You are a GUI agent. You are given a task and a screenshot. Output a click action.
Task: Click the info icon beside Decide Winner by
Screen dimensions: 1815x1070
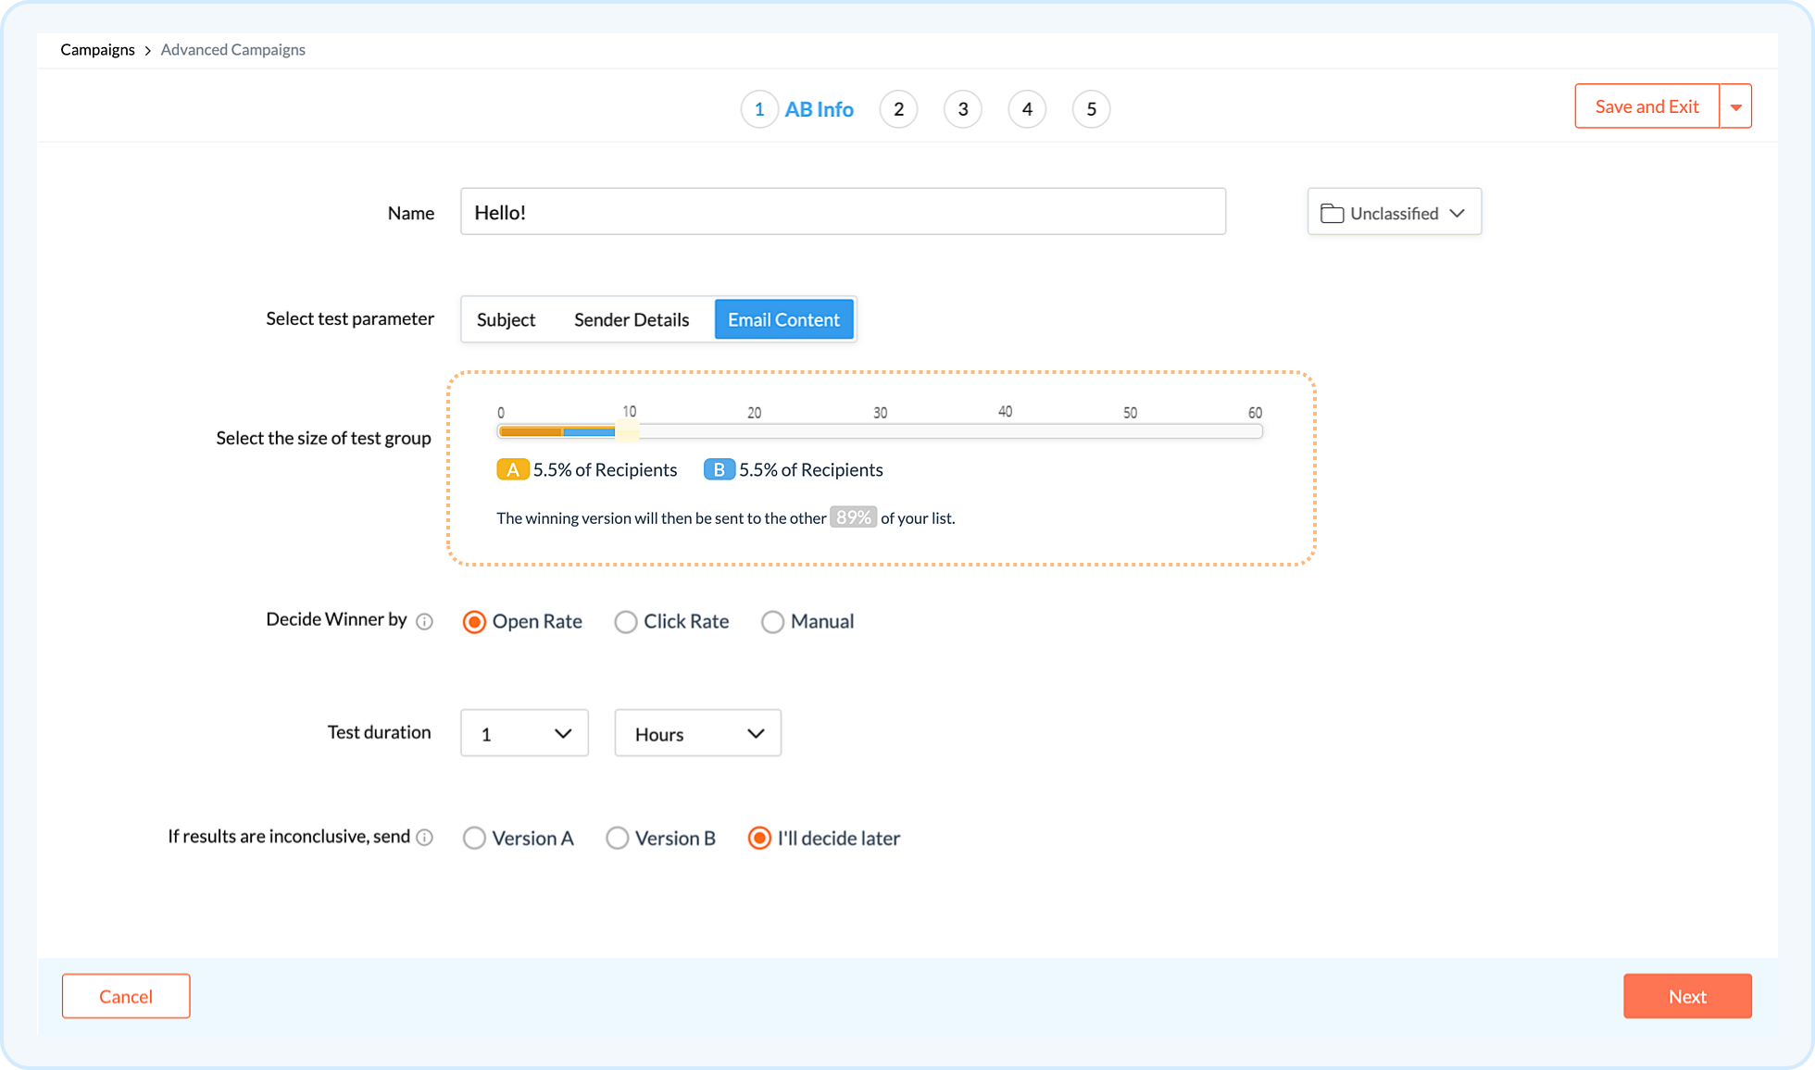(424, 622)
